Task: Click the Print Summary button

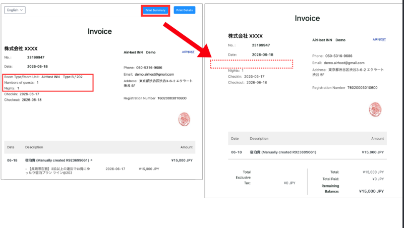Action: pyautogui.click(x=155, y=10)
